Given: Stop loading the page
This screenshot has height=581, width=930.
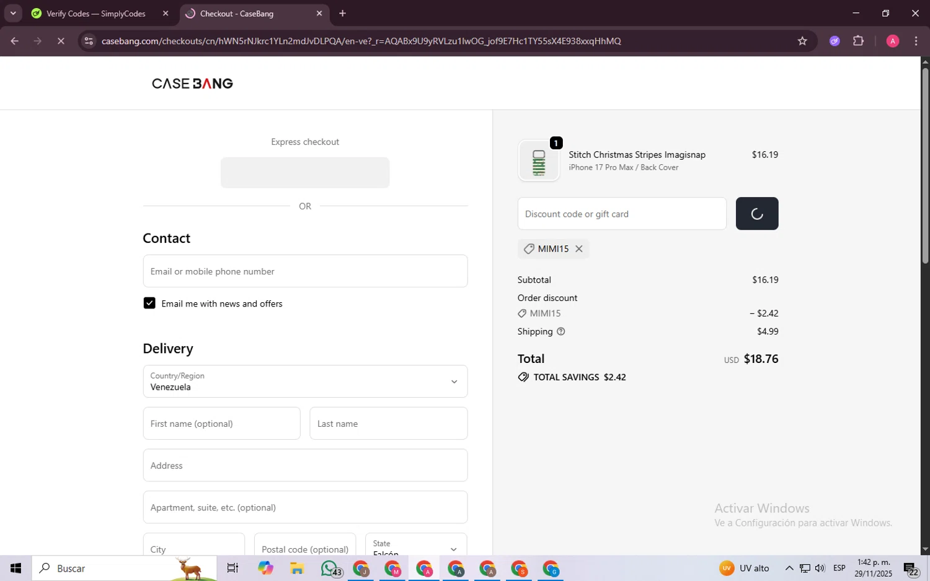Looking at the screenshot, I should point(61,41).
